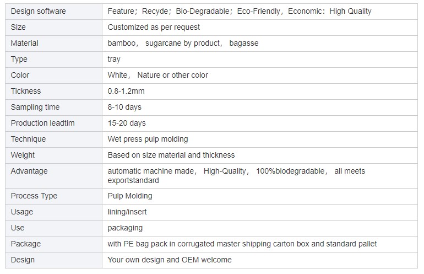
Task: Click the 'Weight' row label
Action: coord(23,155)
